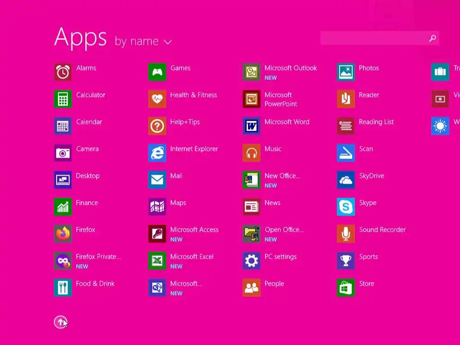
Task: Focus the apps search field
Action: (380, 38)
